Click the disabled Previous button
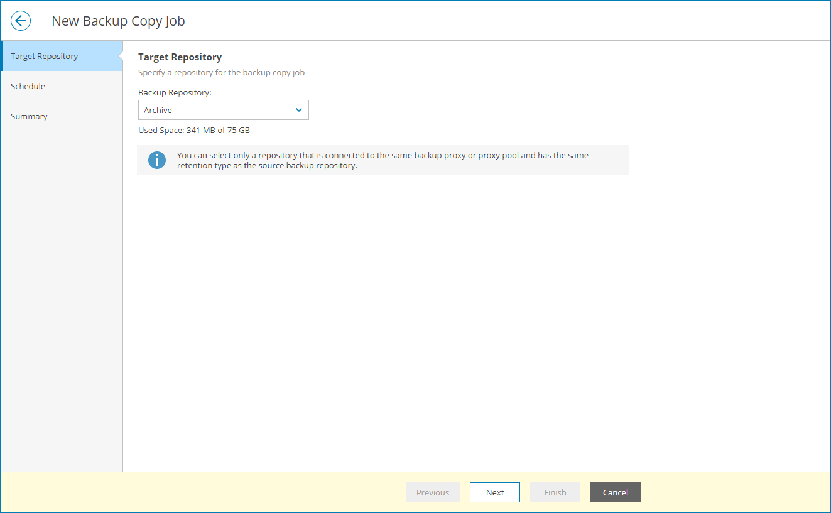Viewport: 831px width, 513px height. [x=433, y=492]
